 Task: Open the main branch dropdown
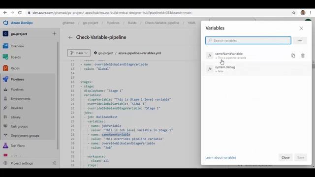point(79,53)
